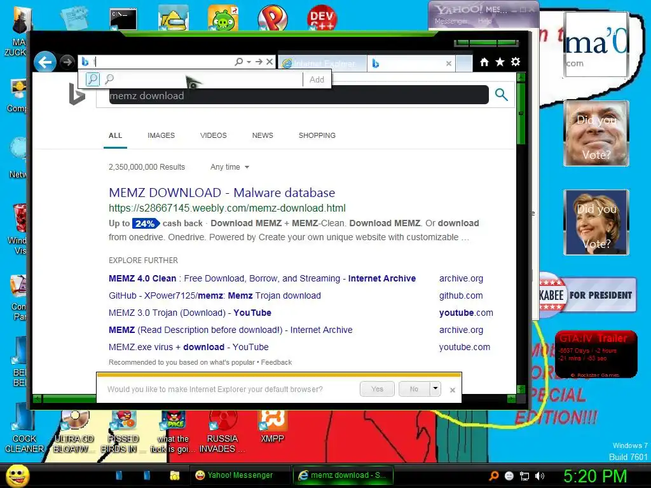The height and width of the screenshot is (488, 651).
Task: Select the second search provider magnifier icon
Action: 109,79
